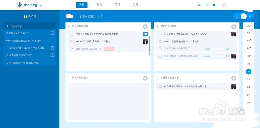The image size is (260, 128).
Task: Open the 笔记 tab
Action: click(x=117, y=5)
